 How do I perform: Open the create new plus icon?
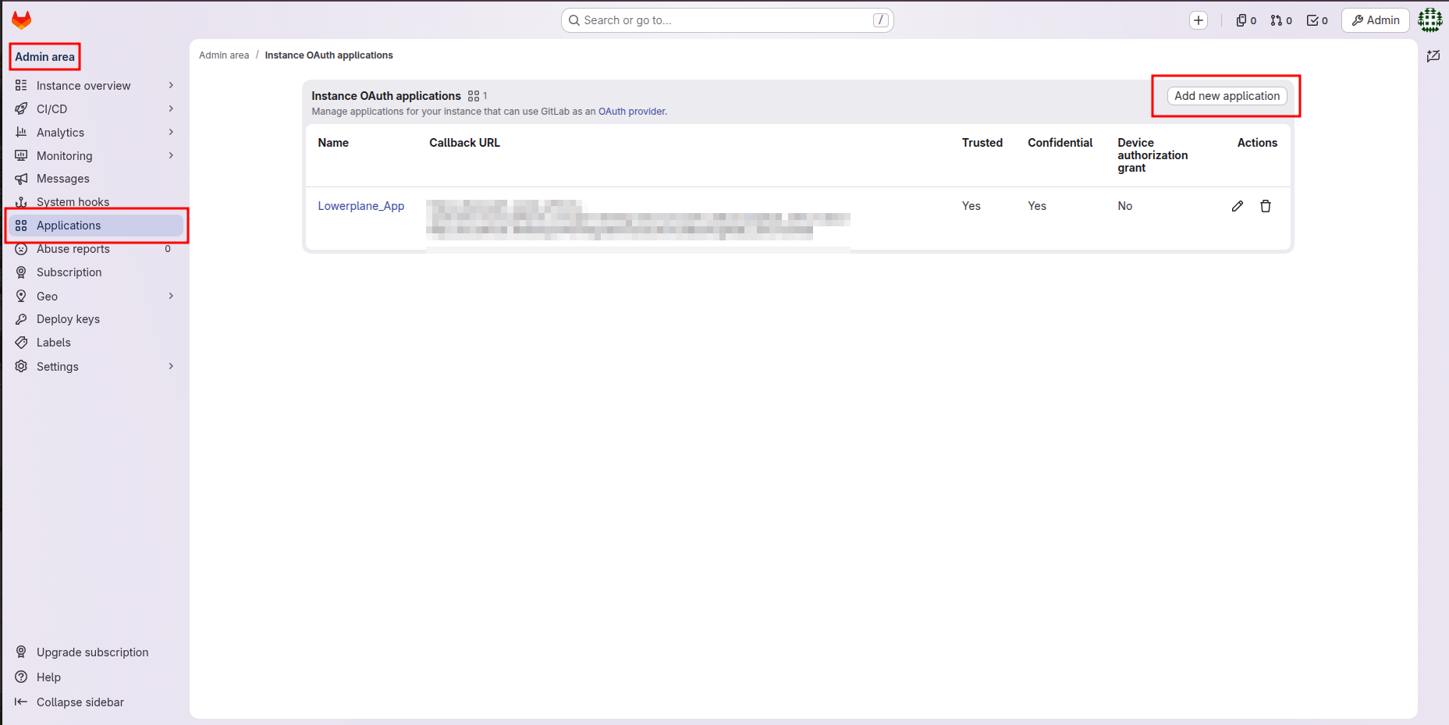[1199, 20]
